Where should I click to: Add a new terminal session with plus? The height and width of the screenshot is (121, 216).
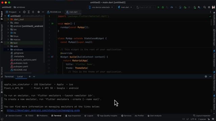[x=30, y=76]
